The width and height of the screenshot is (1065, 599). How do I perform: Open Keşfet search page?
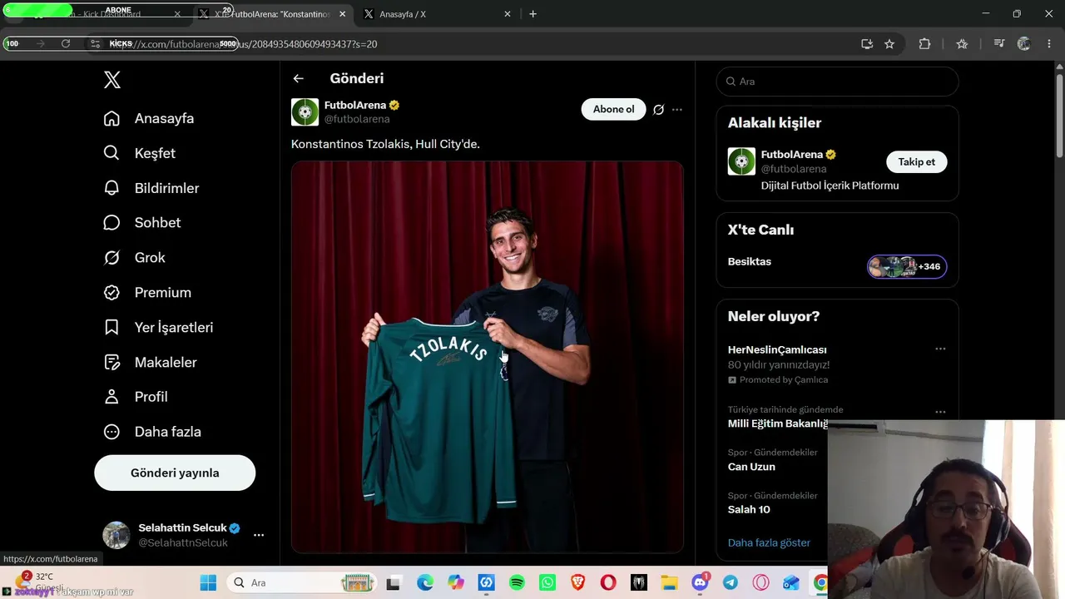pos(139,153)
